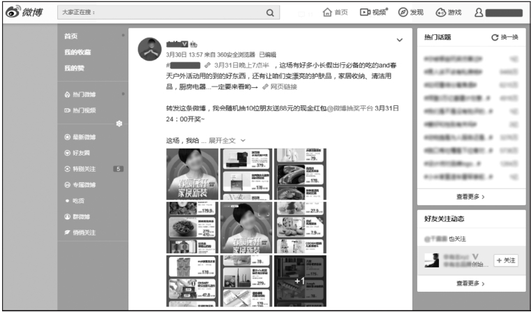This screenshot has height=312, width=531.
Task: Refresh hot topics with 换一换
Action: pos(504,37)
